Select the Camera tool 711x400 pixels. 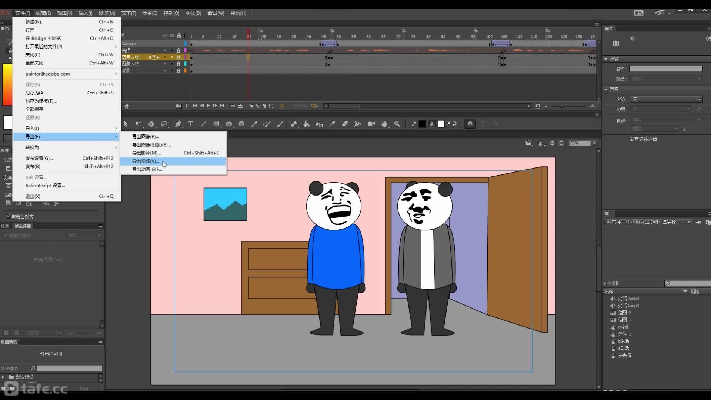pos(371,124)
